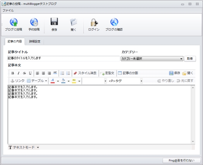Open the red font color picker arrow
This screenshot has width=203, height=165.
click(x=58, y=81)
